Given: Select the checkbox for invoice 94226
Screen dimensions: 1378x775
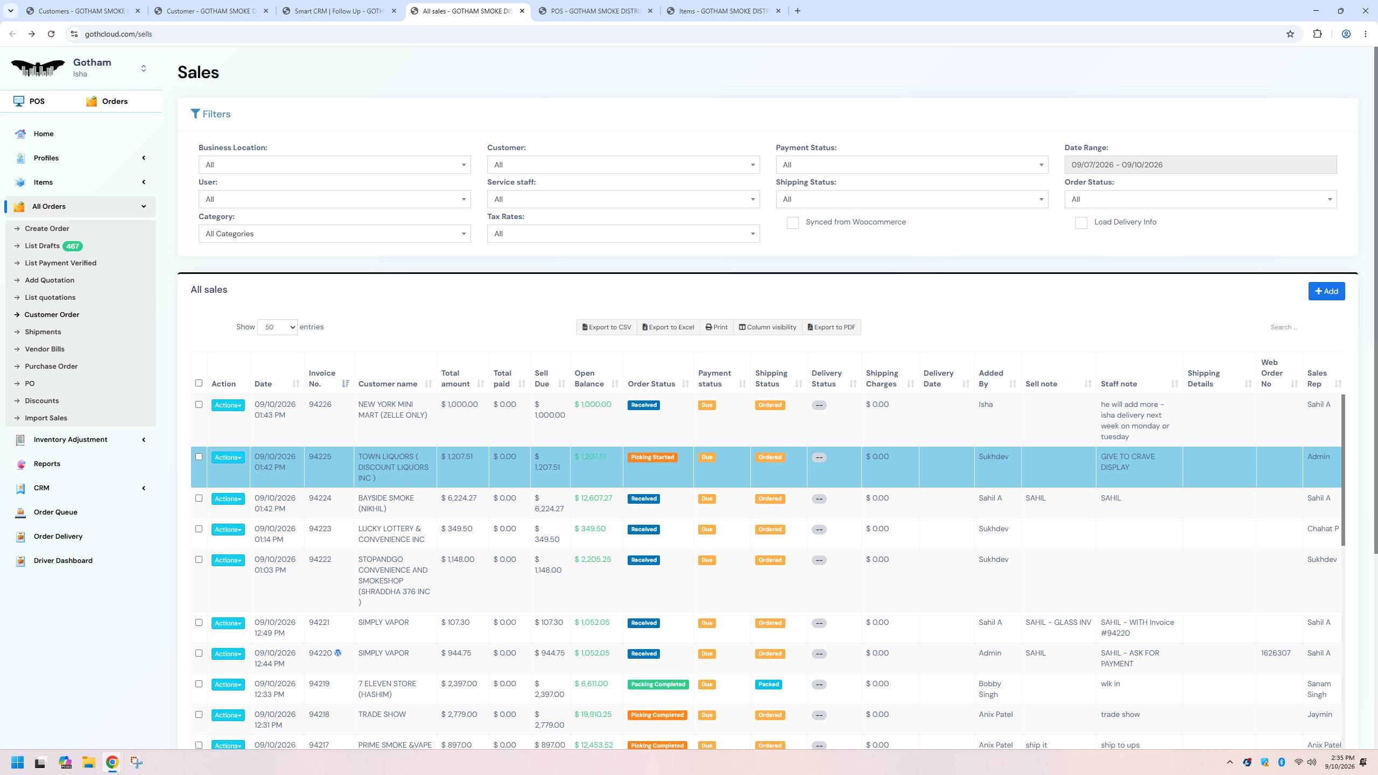Looking at the screenshot, I should coord(199,405).
